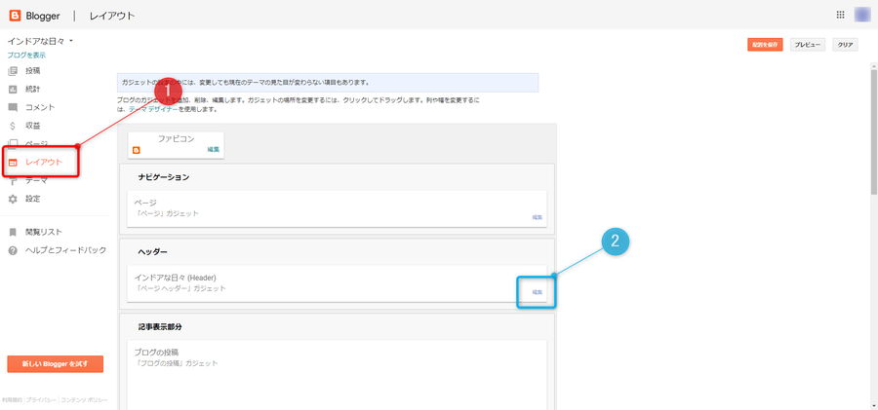The width and height of the screenshot is (878, 410).
Task: Select the 収益 dollar icon
Action: (x=13, y=126)
